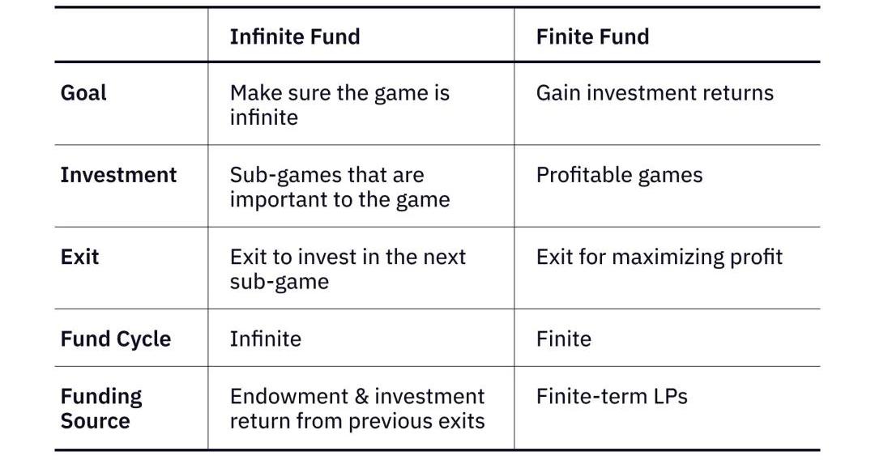This screenshot has height=460, width=875.
Task: Click the empty top-left header cell
Action: tap(131, 36)
